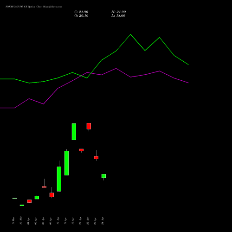Image resolution: width=232 pixels, height=232 pixels.
Task: Click the green indicator line's highest peak
Action: pyautogui.click(x=130, y=34)
